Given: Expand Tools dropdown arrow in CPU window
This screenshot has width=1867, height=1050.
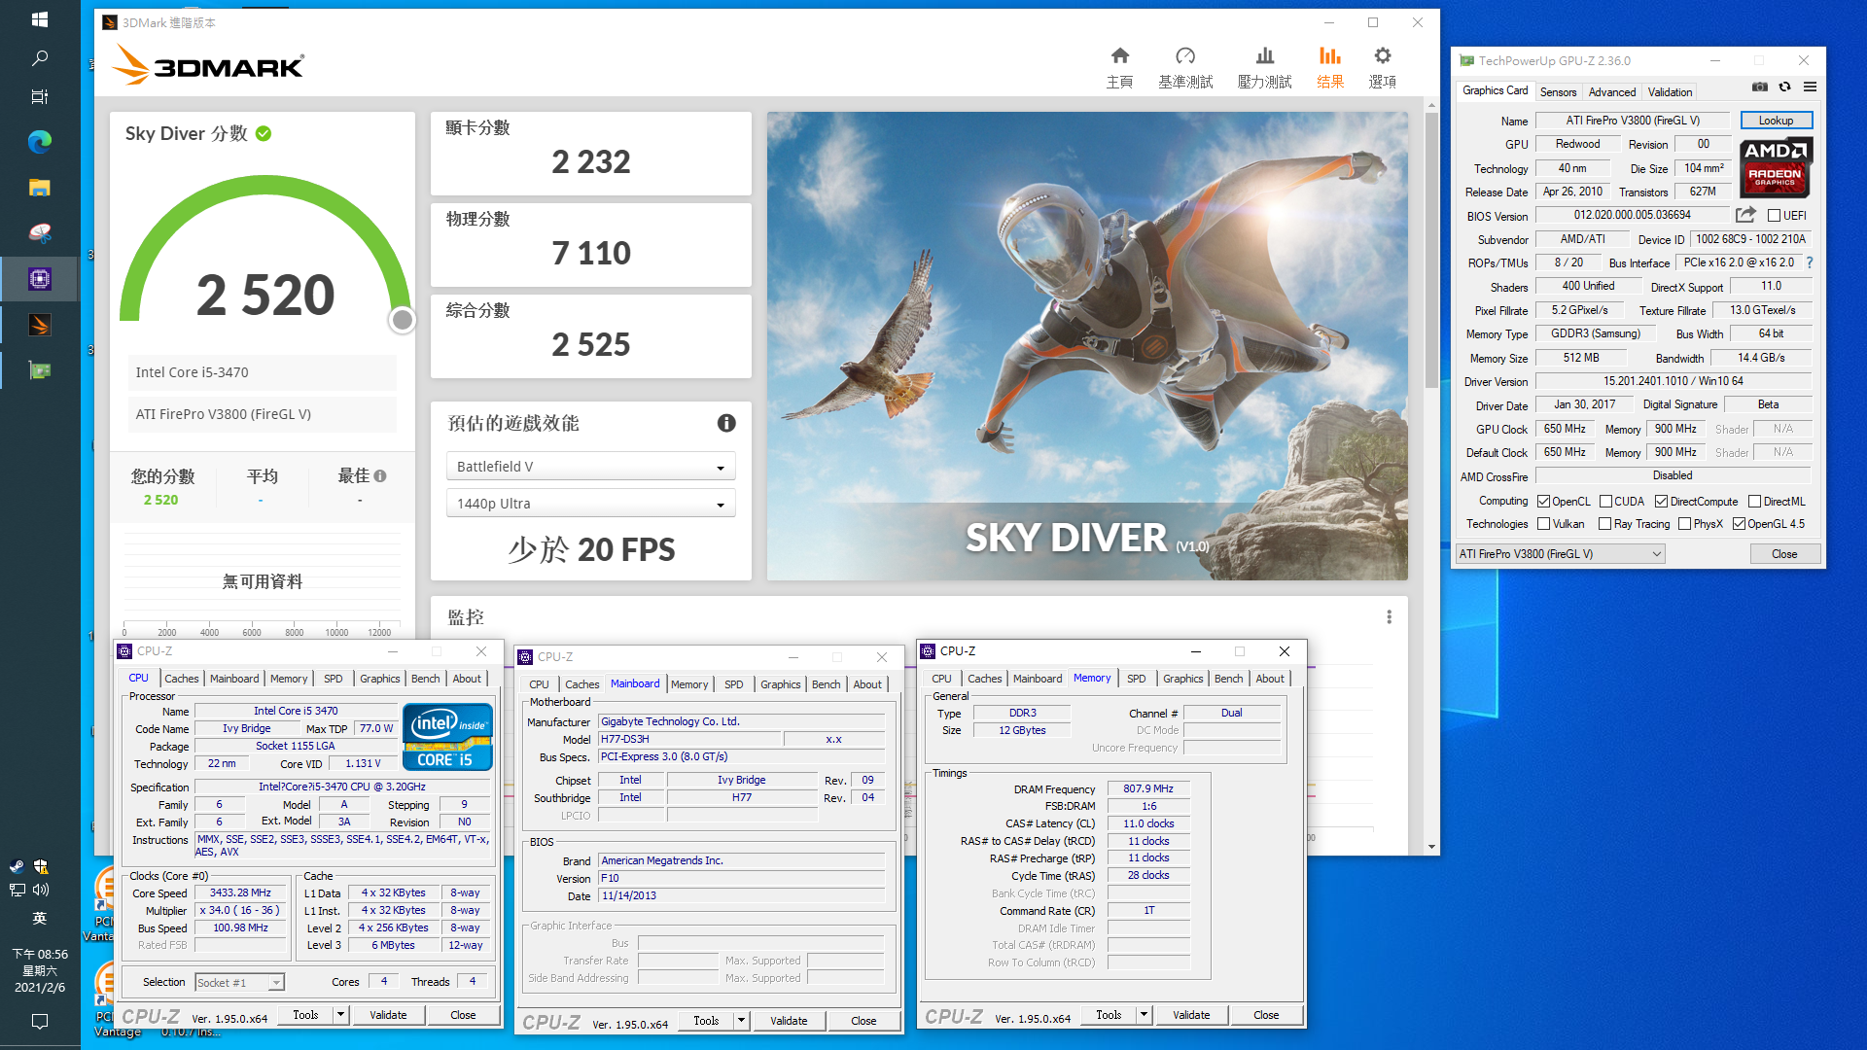Looking at the screenshot, I should 340,1015.
